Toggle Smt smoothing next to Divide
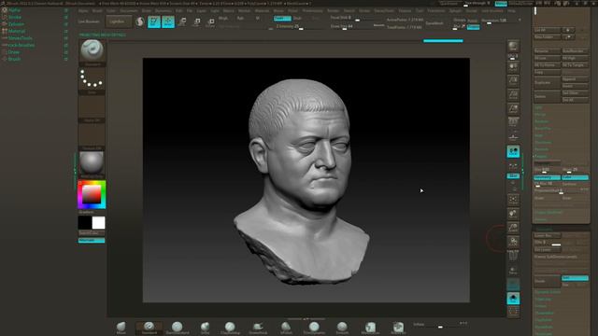598x336 pixels. click(x=575, y=278)
